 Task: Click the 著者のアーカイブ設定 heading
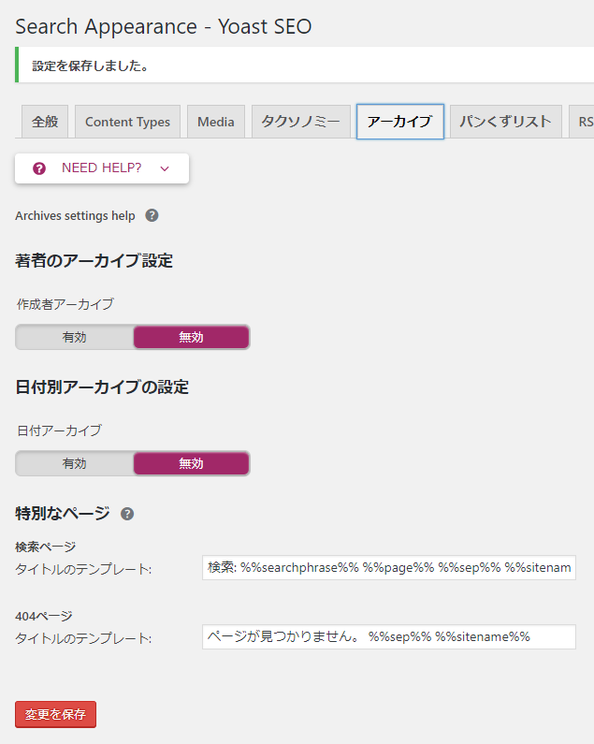[x=94, y=260]
